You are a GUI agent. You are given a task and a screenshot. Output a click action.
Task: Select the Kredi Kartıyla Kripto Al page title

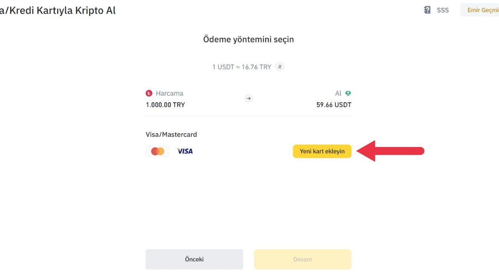coord(58,10)
